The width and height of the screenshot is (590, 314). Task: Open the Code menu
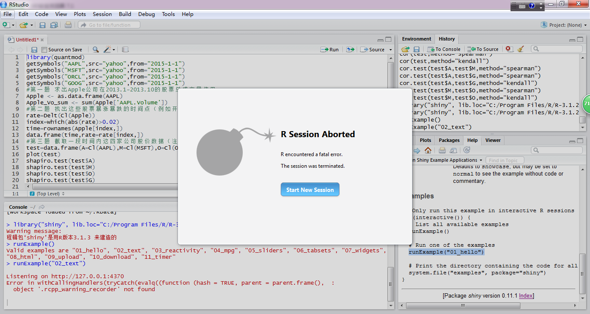tap(41, 14)
